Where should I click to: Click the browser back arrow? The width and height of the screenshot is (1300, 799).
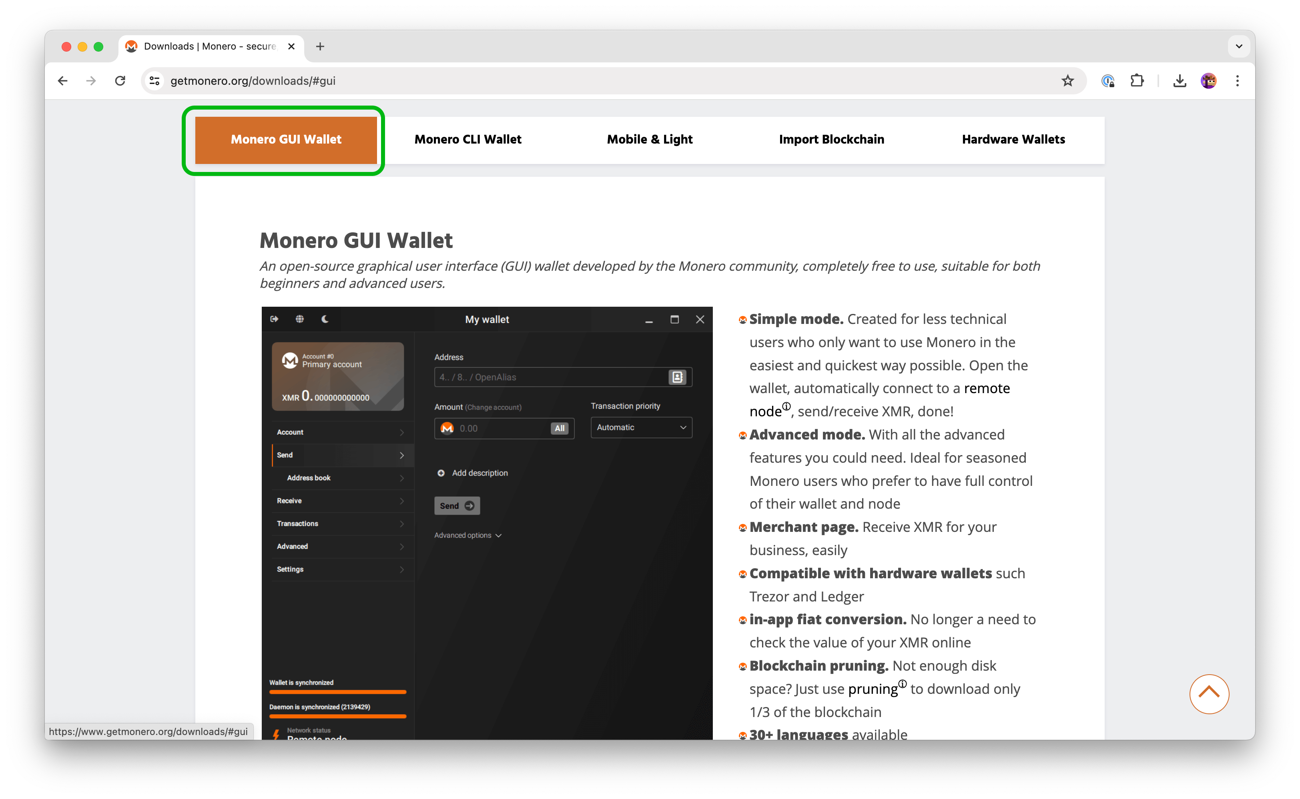point(62,81)
